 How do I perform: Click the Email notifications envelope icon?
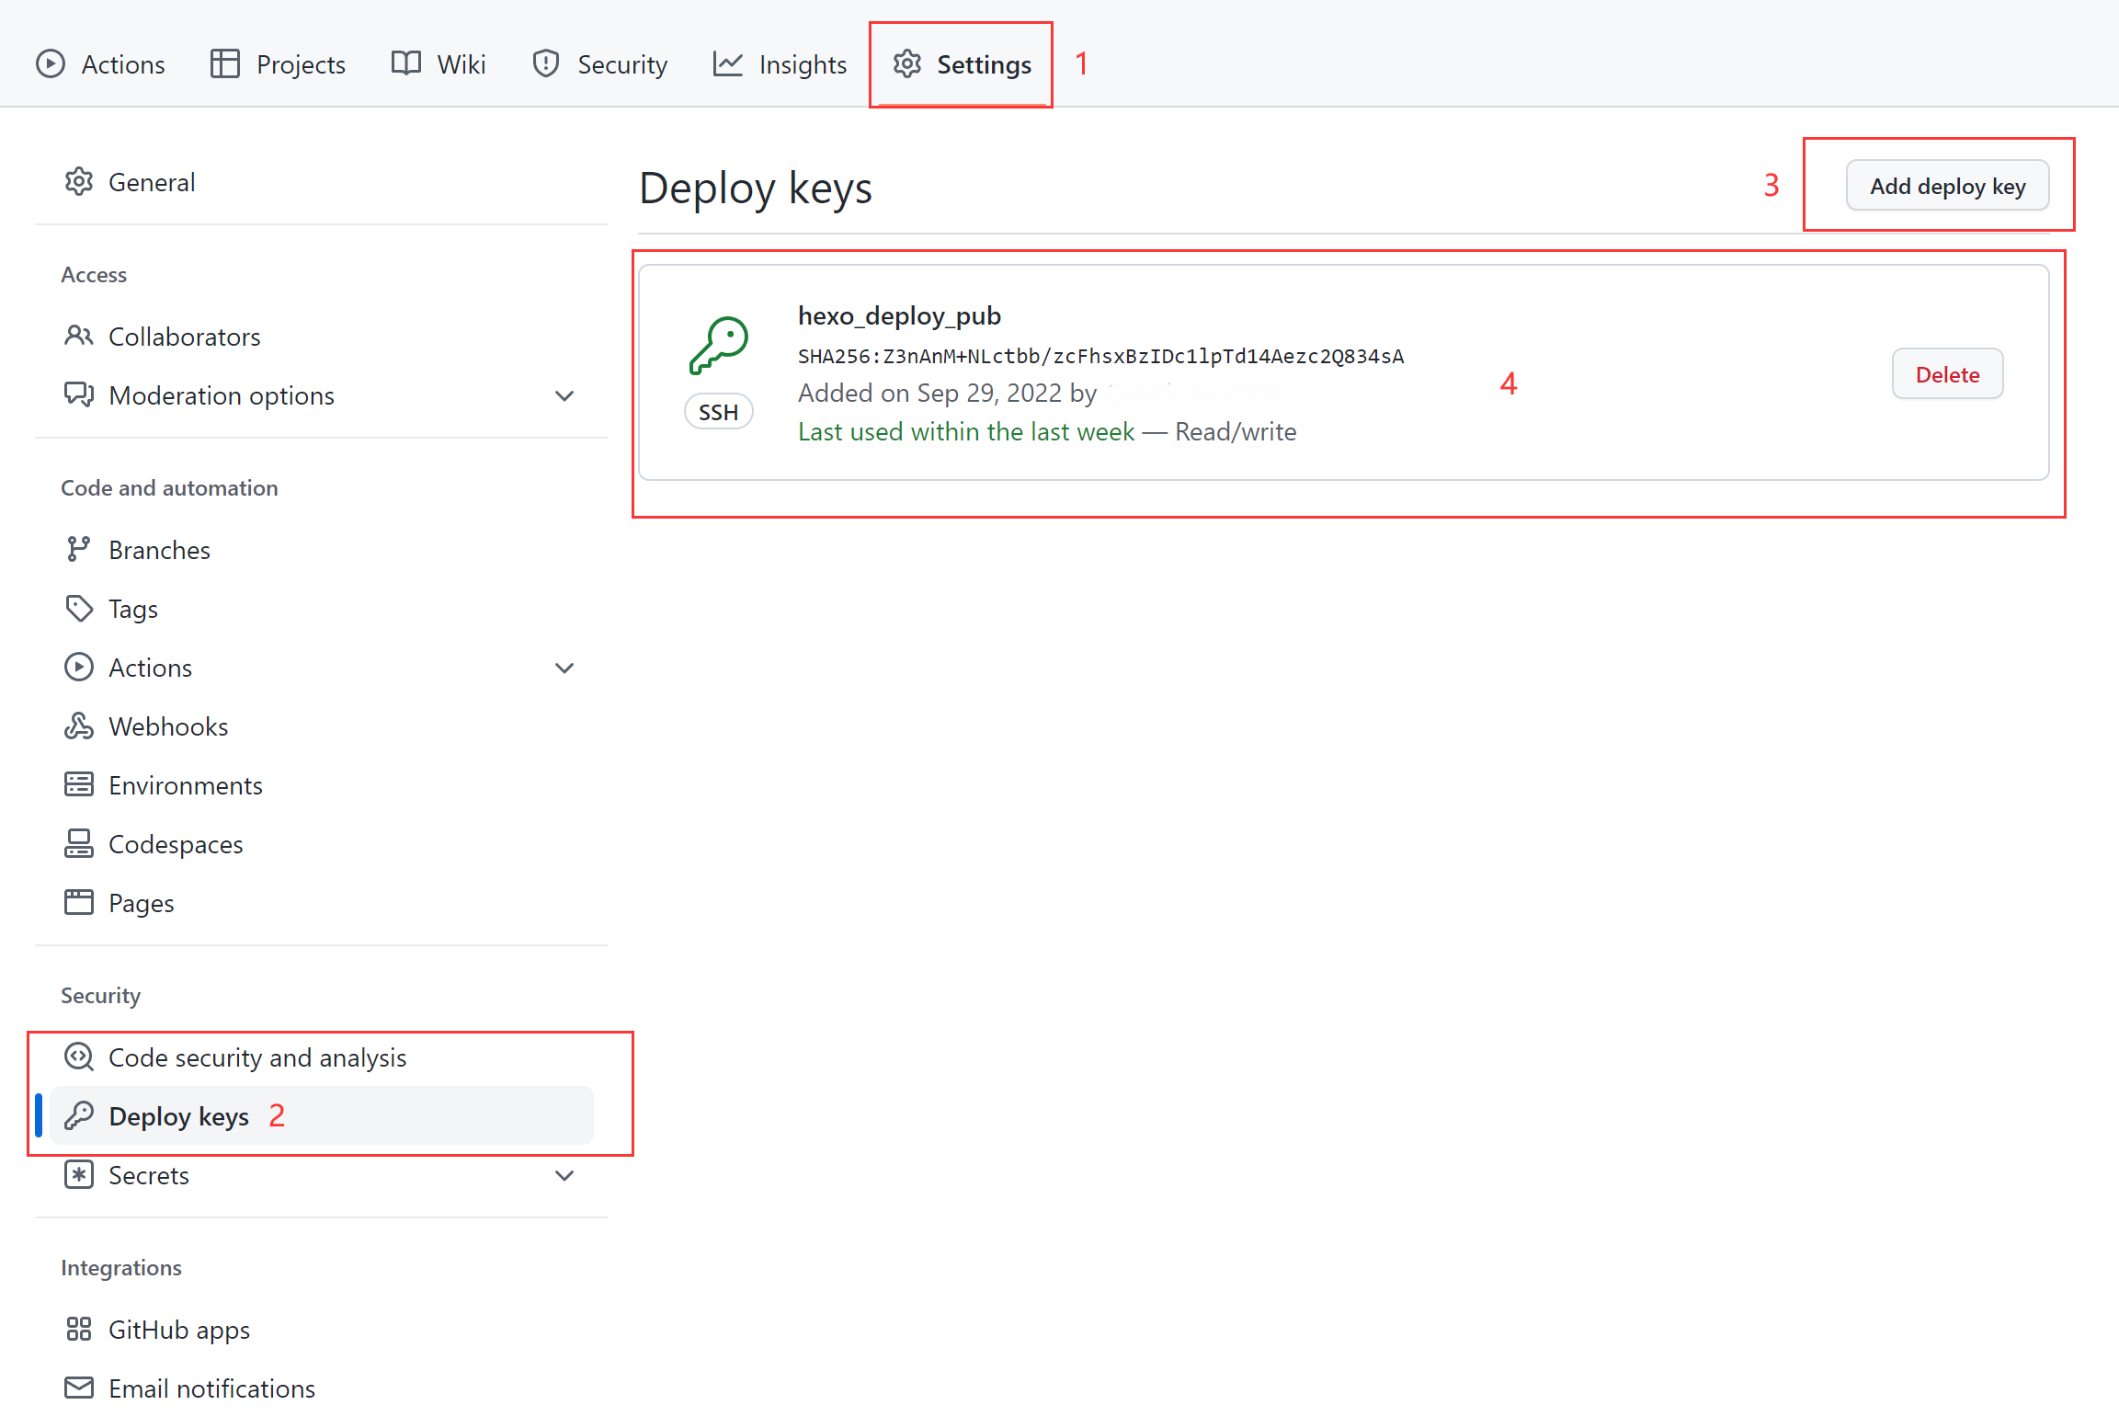click(79, 1388)
